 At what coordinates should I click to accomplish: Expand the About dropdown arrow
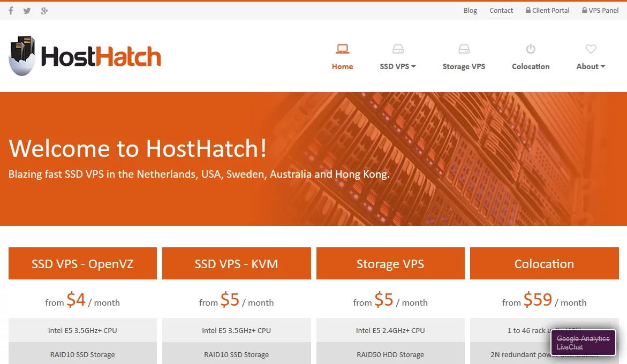[602, 66]
